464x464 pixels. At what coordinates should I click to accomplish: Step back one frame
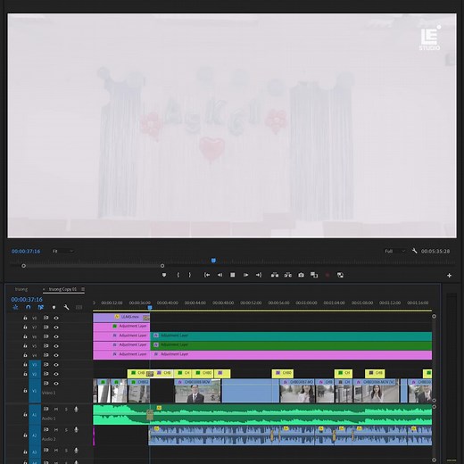click(220, 275)
